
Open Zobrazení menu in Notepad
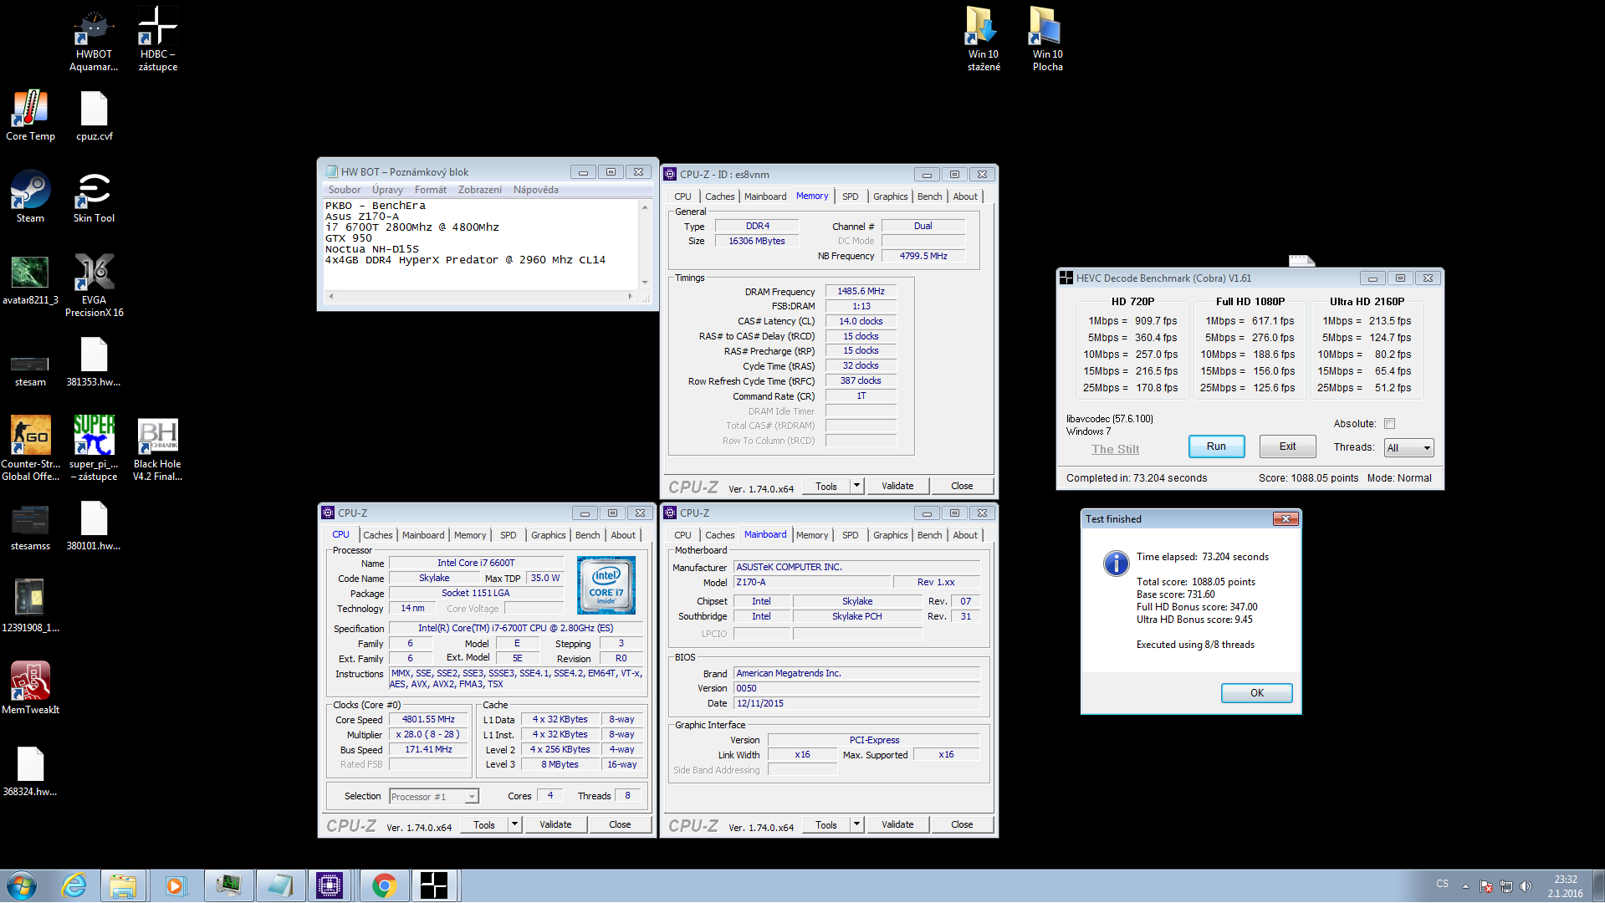pyautogui.click(x=480, y=190)
